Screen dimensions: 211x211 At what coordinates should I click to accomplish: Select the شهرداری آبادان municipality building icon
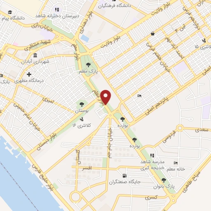35,55
